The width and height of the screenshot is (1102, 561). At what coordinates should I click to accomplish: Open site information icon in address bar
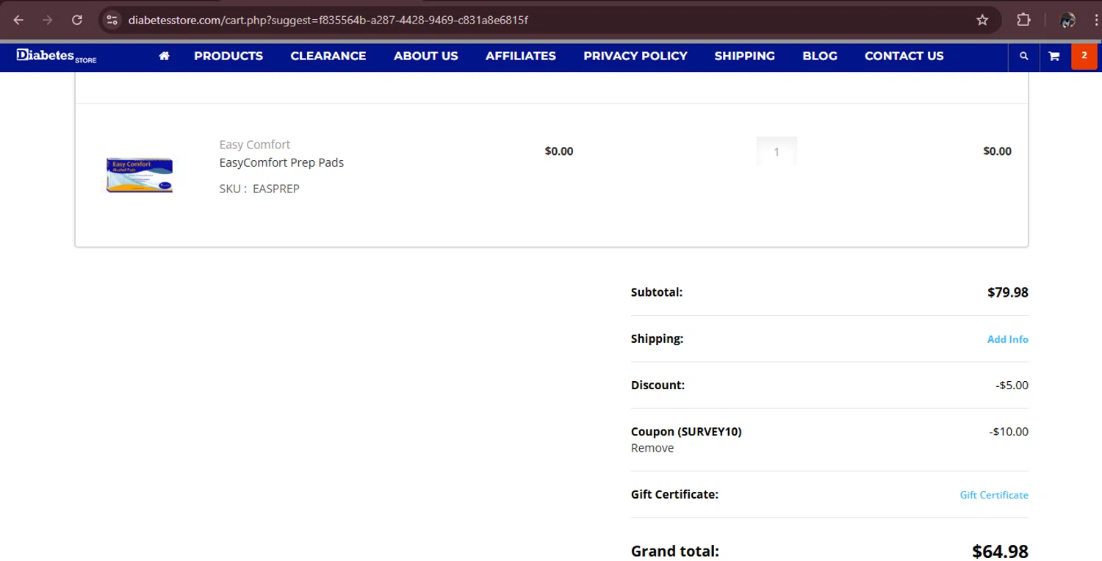click(x=112, y=20)
